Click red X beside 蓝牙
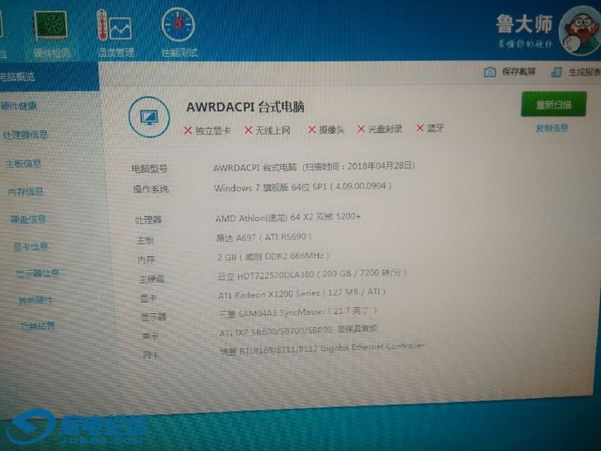Viewport: 601px width, 451px height. pyautogui.click(x=420, y=128)
